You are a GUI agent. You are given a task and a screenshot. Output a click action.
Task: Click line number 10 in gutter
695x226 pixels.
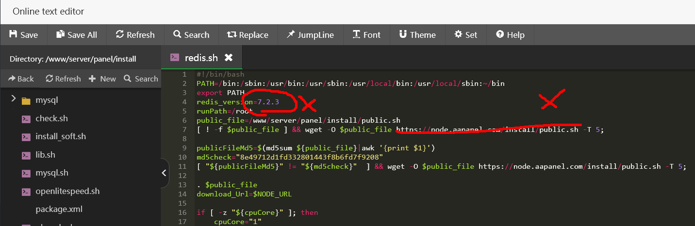click(182, 157)
